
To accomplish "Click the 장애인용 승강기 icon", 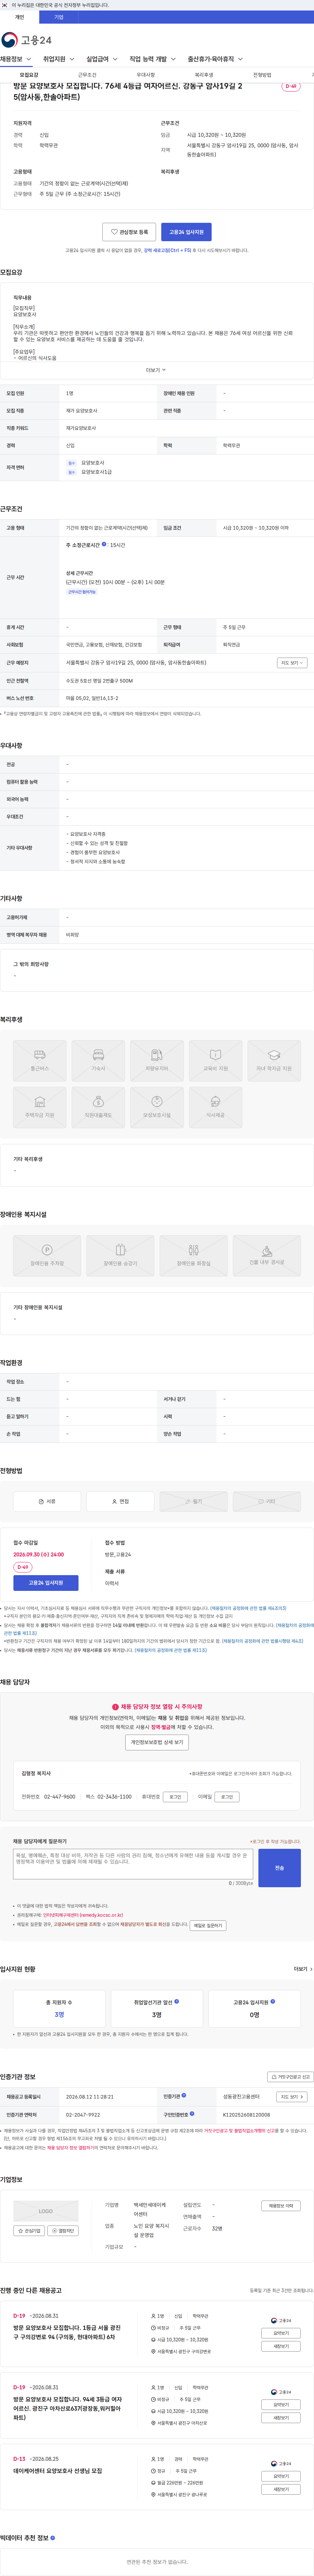I will tap(121, 1256).
